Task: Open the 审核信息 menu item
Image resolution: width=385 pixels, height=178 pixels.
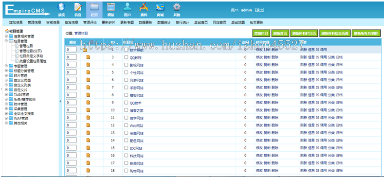Action: (x=53, y=22)
